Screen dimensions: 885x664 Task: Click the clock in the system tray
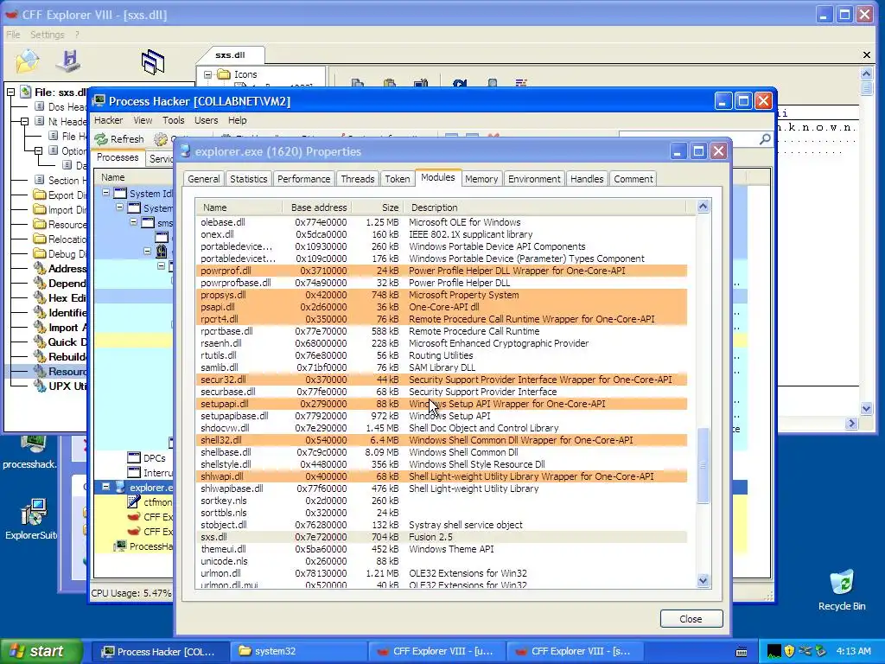point(854,651)
